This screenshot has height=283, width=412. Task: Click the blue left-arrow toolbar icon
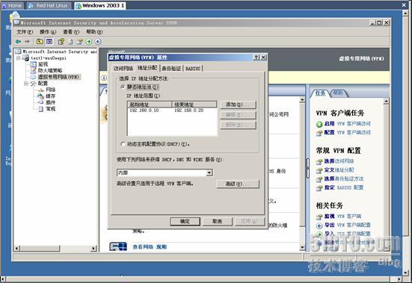(98, 41)
